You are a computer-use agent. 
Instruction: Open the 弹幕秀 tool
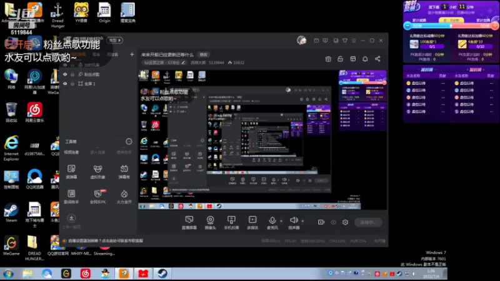click(x=124, y=171)
